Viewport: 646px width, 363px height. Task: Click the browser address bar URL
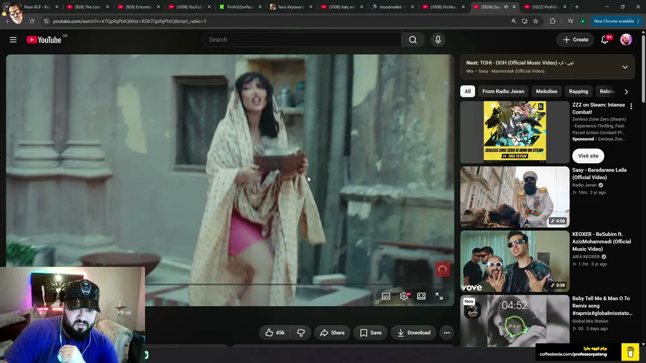[129, 21]
